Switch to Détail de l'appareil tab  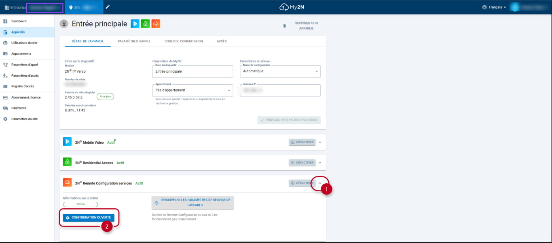[x=88, y=41]
